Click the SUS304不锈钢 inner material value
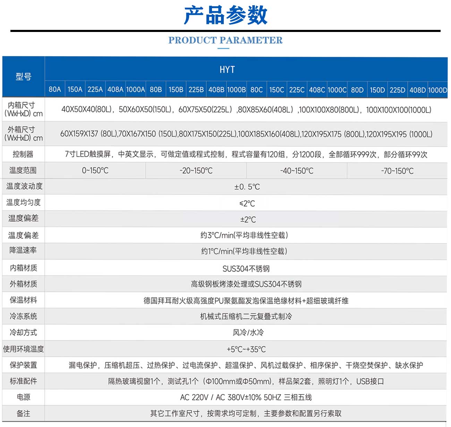This screenshot has width=451, height=427. [x=246, y=269]
